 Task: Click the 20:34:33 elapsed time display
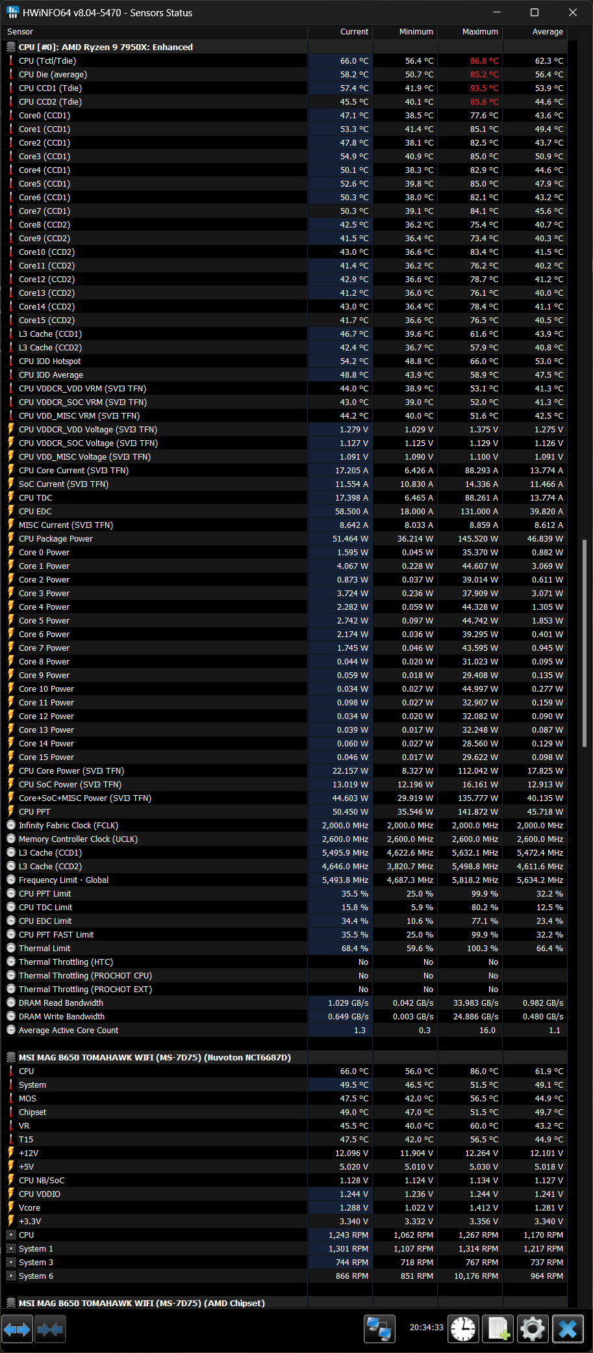426,1328
